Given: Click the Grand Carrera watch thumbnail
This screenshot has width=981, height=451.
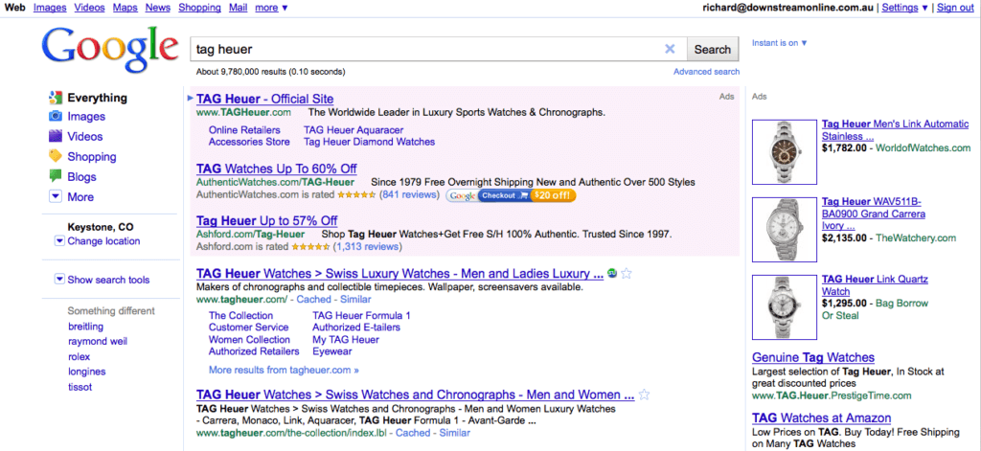Looking at the screenshot, I should coord(785,230).
